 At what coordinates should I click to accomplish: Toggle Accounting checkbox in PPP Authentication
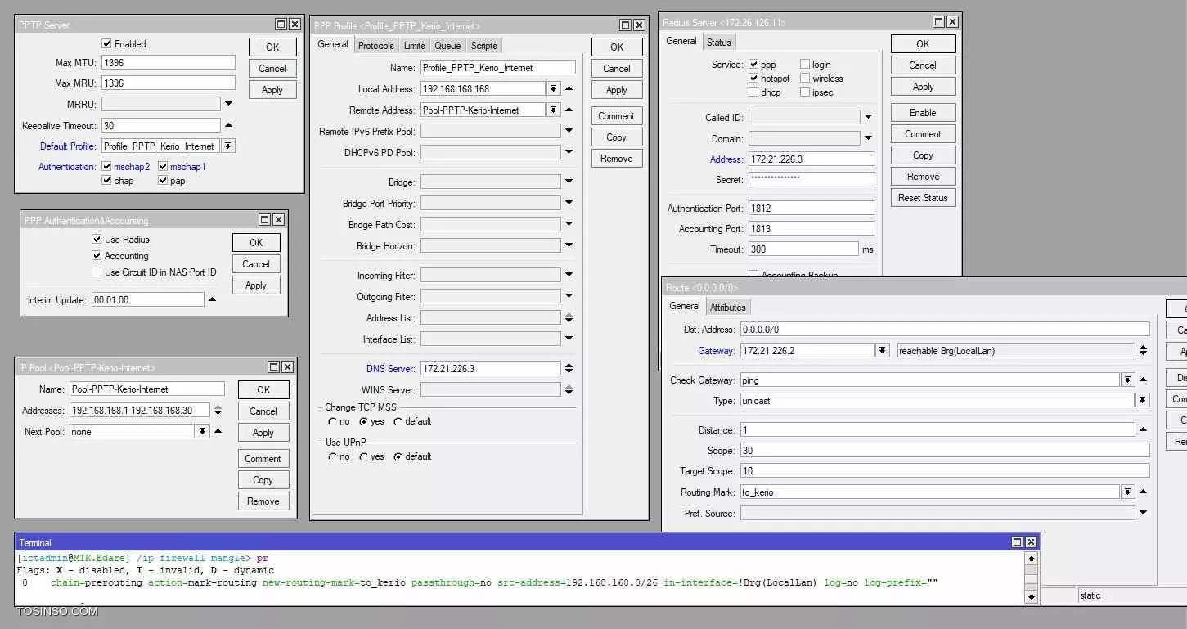pos(97,256)
